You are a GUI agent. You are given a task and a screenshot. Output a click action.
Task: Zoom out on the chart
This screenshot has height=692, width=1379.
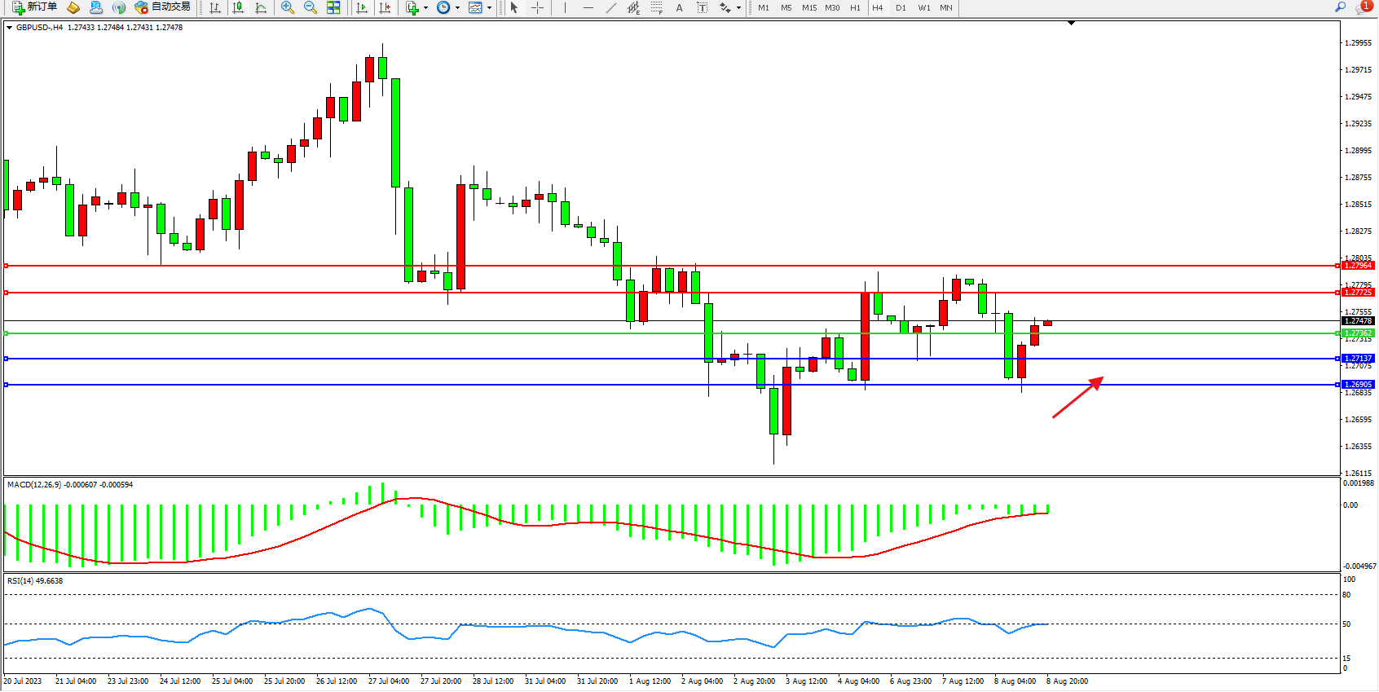point(311,7)
